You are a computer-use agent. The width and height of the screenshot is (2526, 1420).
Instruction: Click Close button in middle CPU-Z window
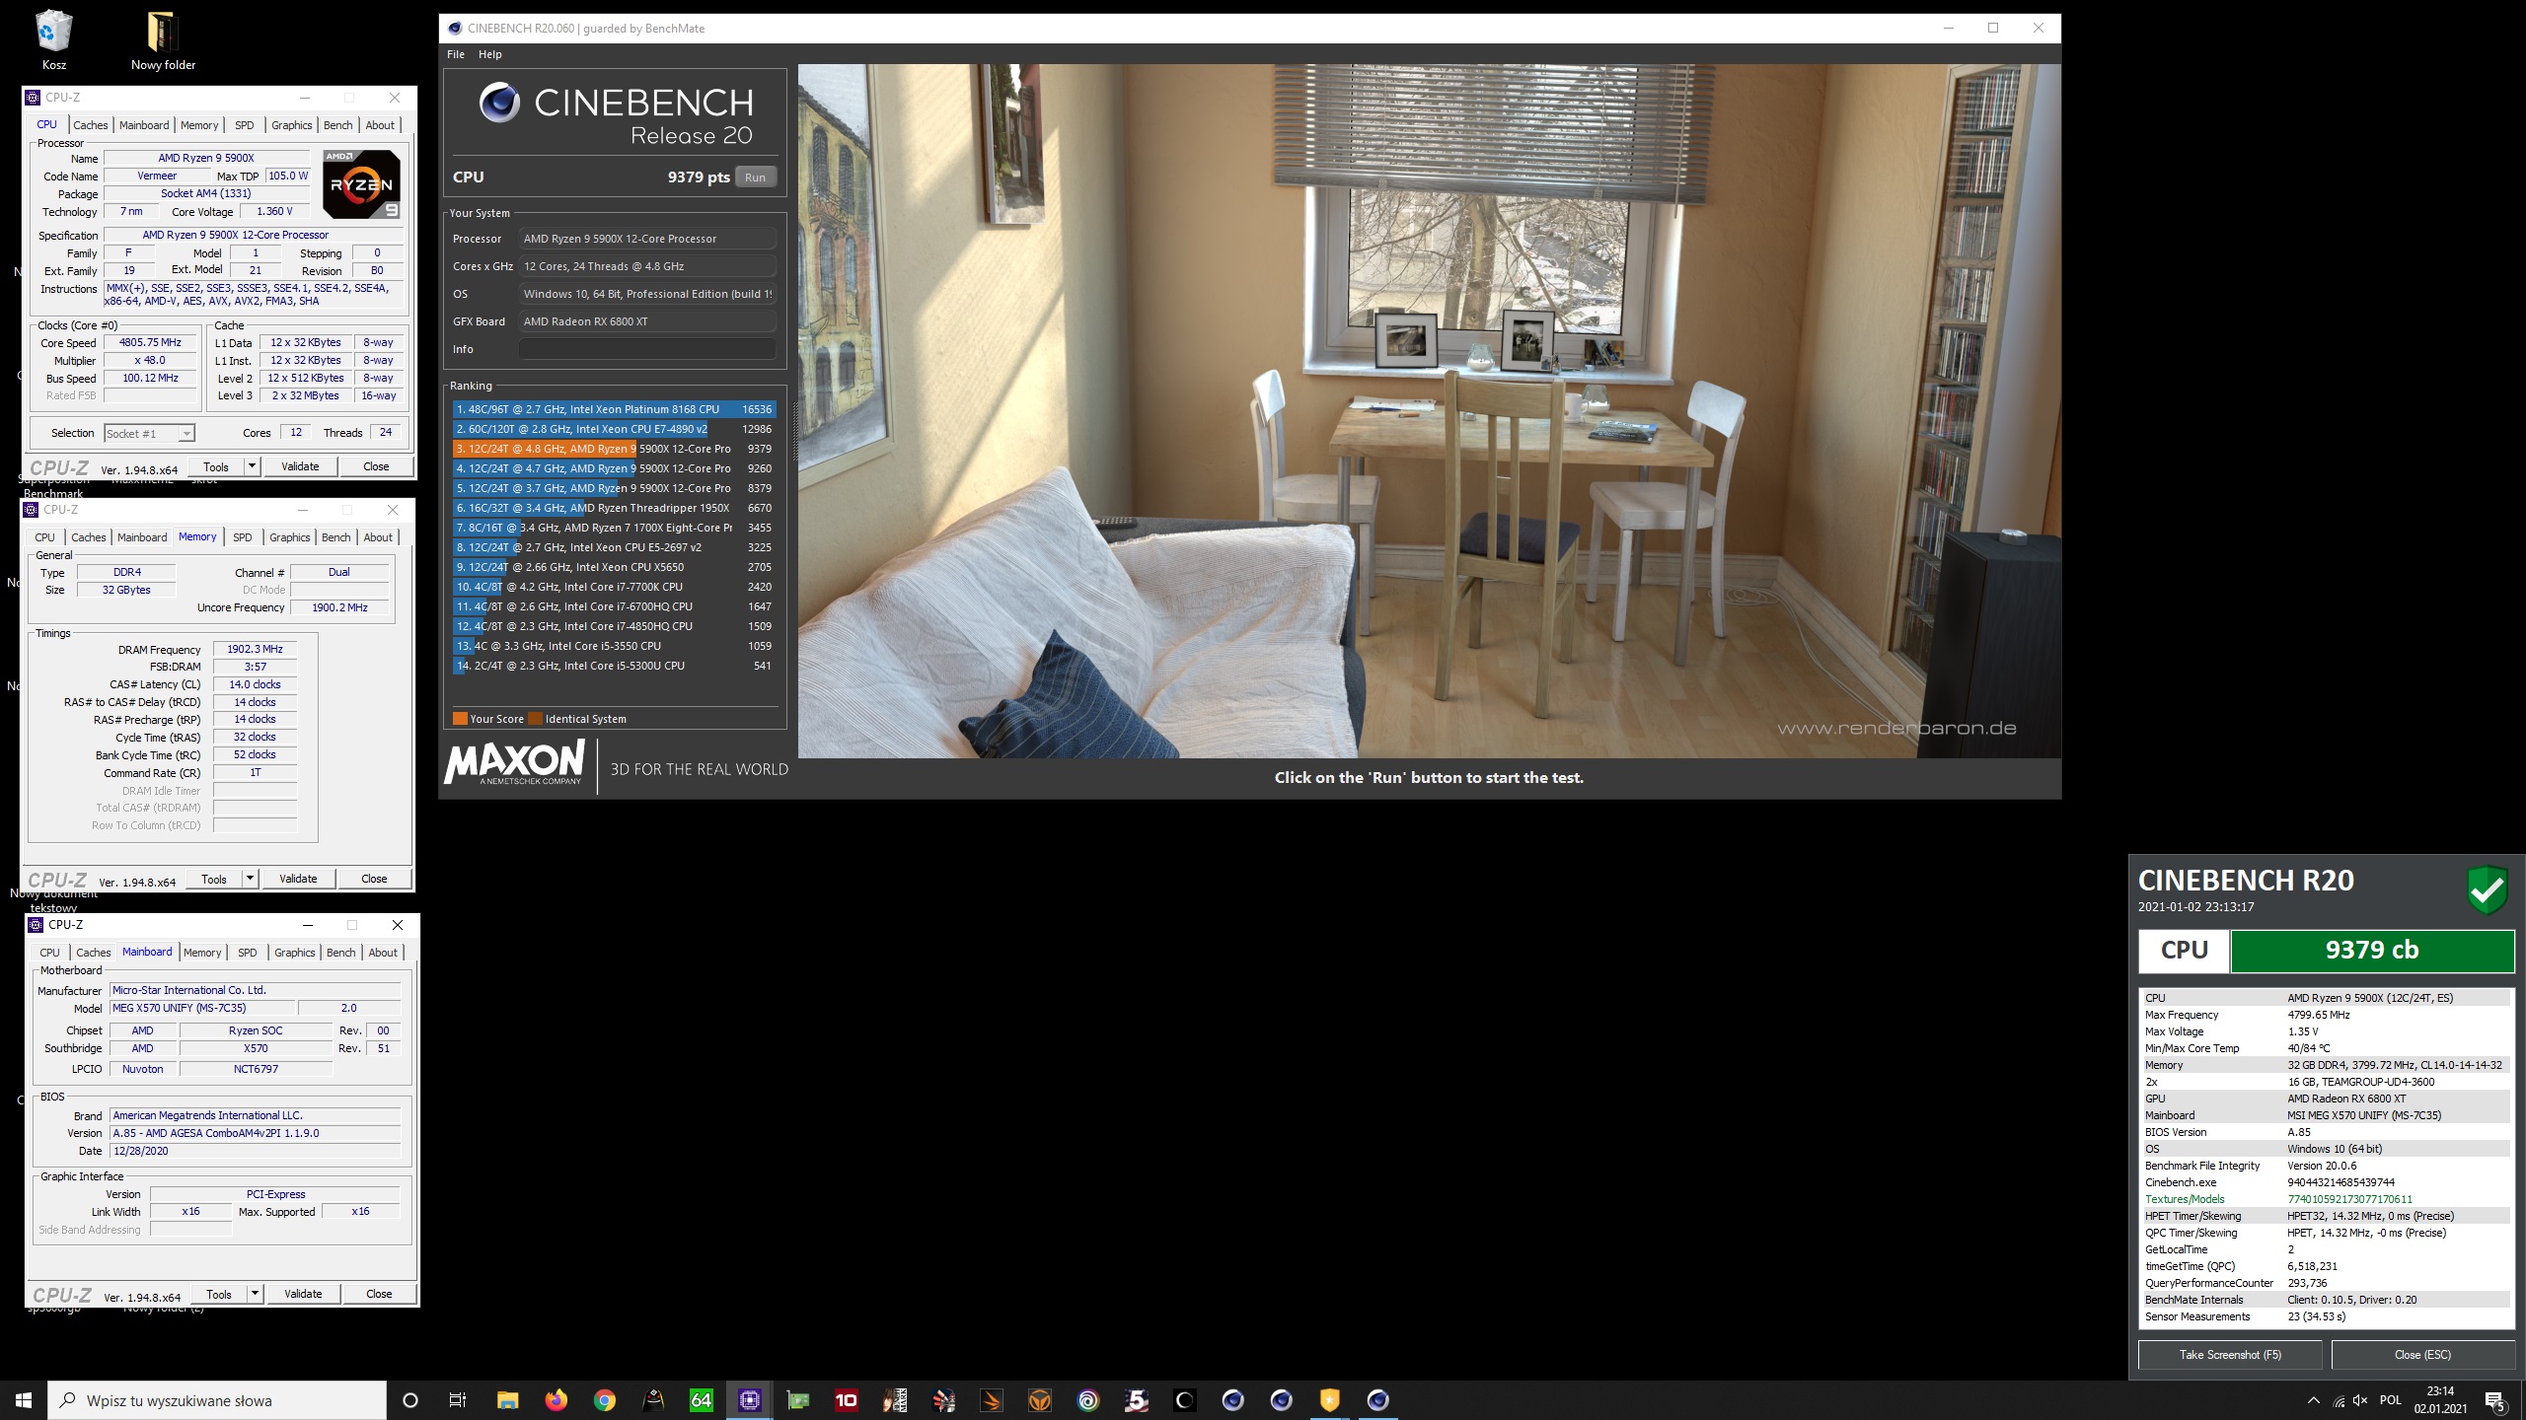(x=374, y=879)
